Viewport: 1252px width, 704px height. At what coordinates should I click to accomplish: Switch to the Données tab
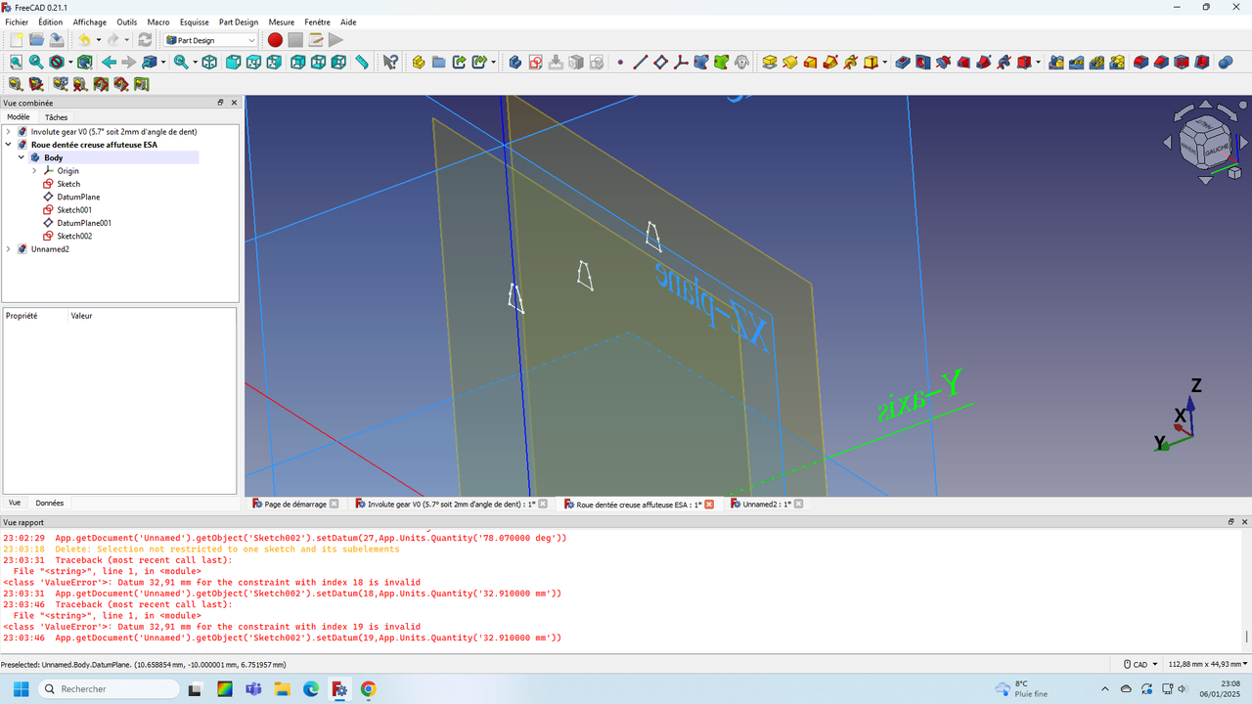(49, 503)
